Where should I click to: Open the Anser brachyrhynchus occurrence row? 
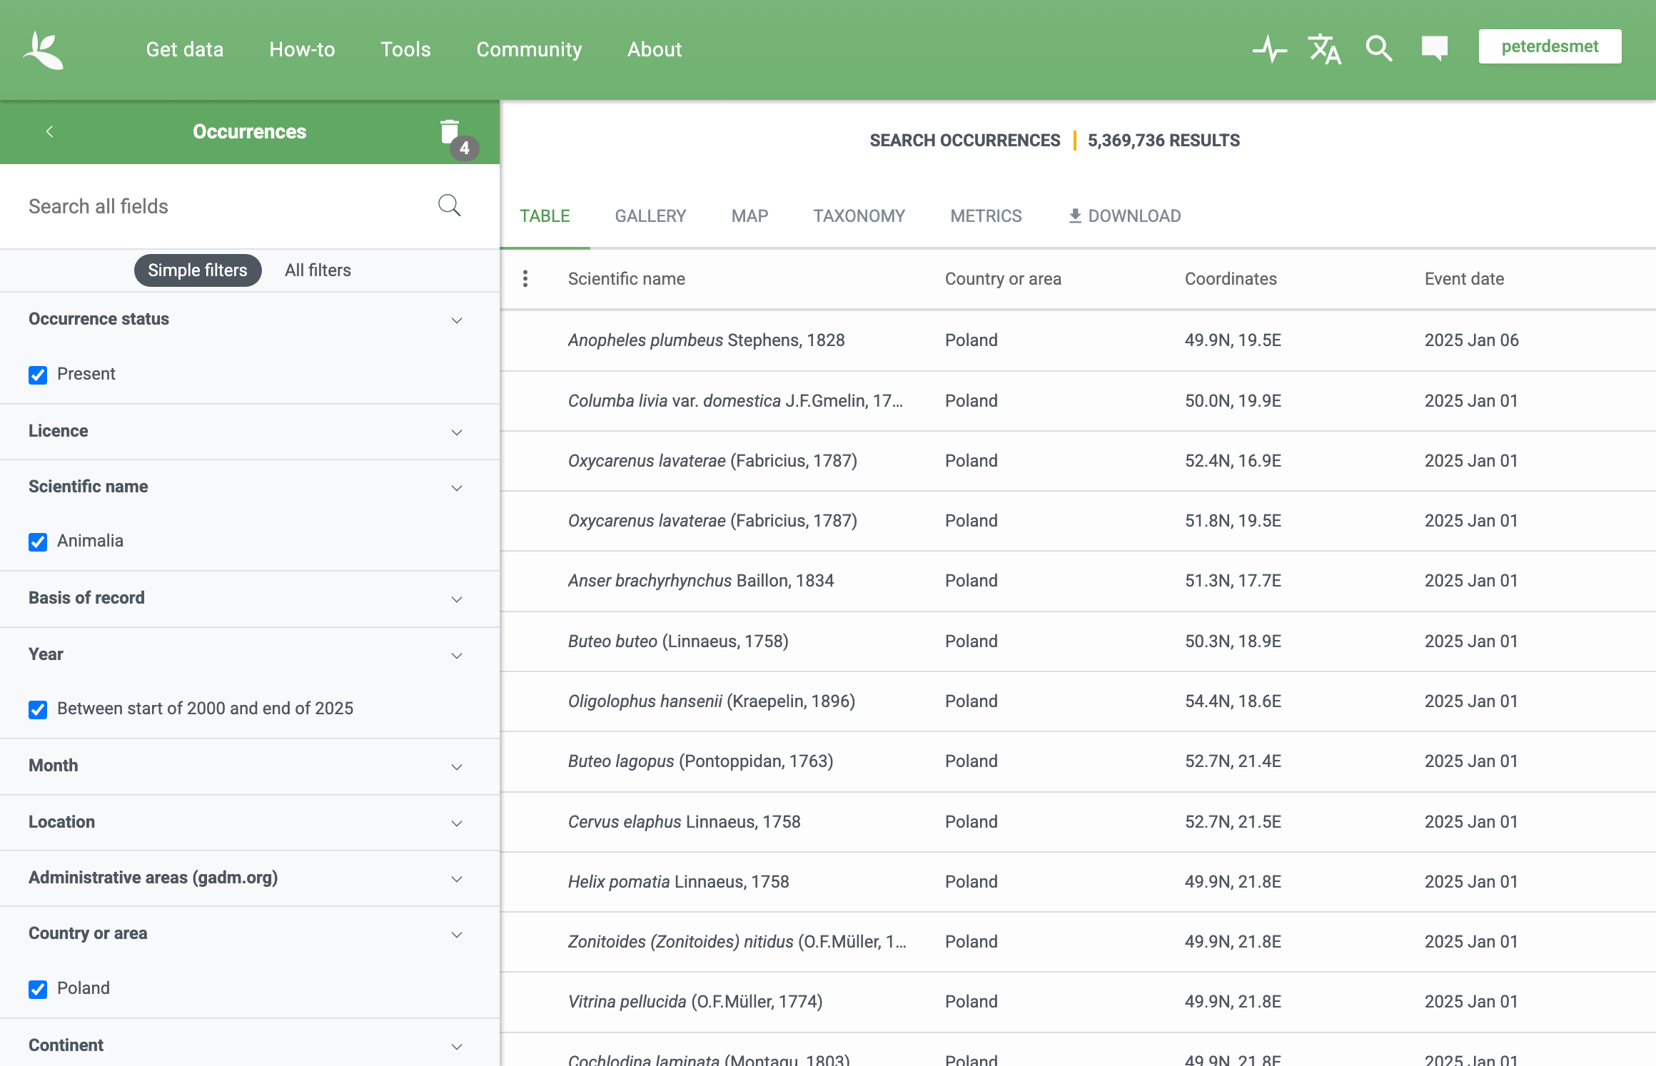point(1078,581)
